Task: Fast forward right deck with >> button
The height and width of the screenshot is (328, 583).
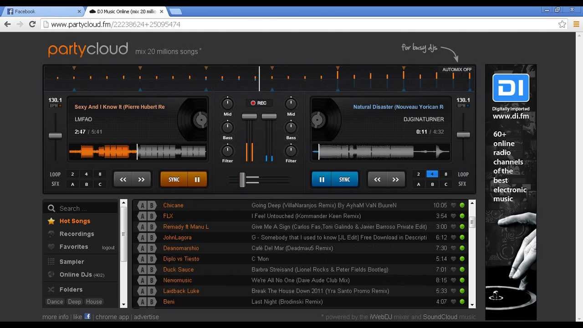Action: [395, 179]
